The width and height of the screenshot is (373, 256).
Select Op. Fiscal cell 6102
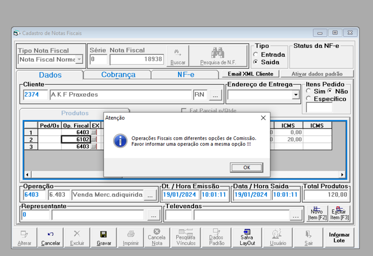pyautogui.click(x=76, y=139)
